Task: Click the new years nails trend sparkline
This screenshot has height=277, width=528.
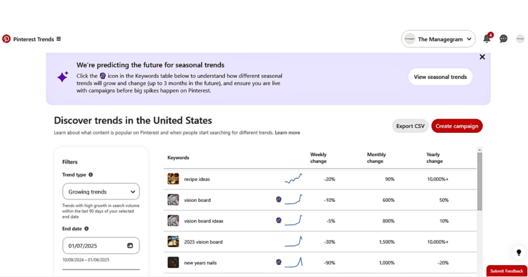Action: click(x=293, y=262)
